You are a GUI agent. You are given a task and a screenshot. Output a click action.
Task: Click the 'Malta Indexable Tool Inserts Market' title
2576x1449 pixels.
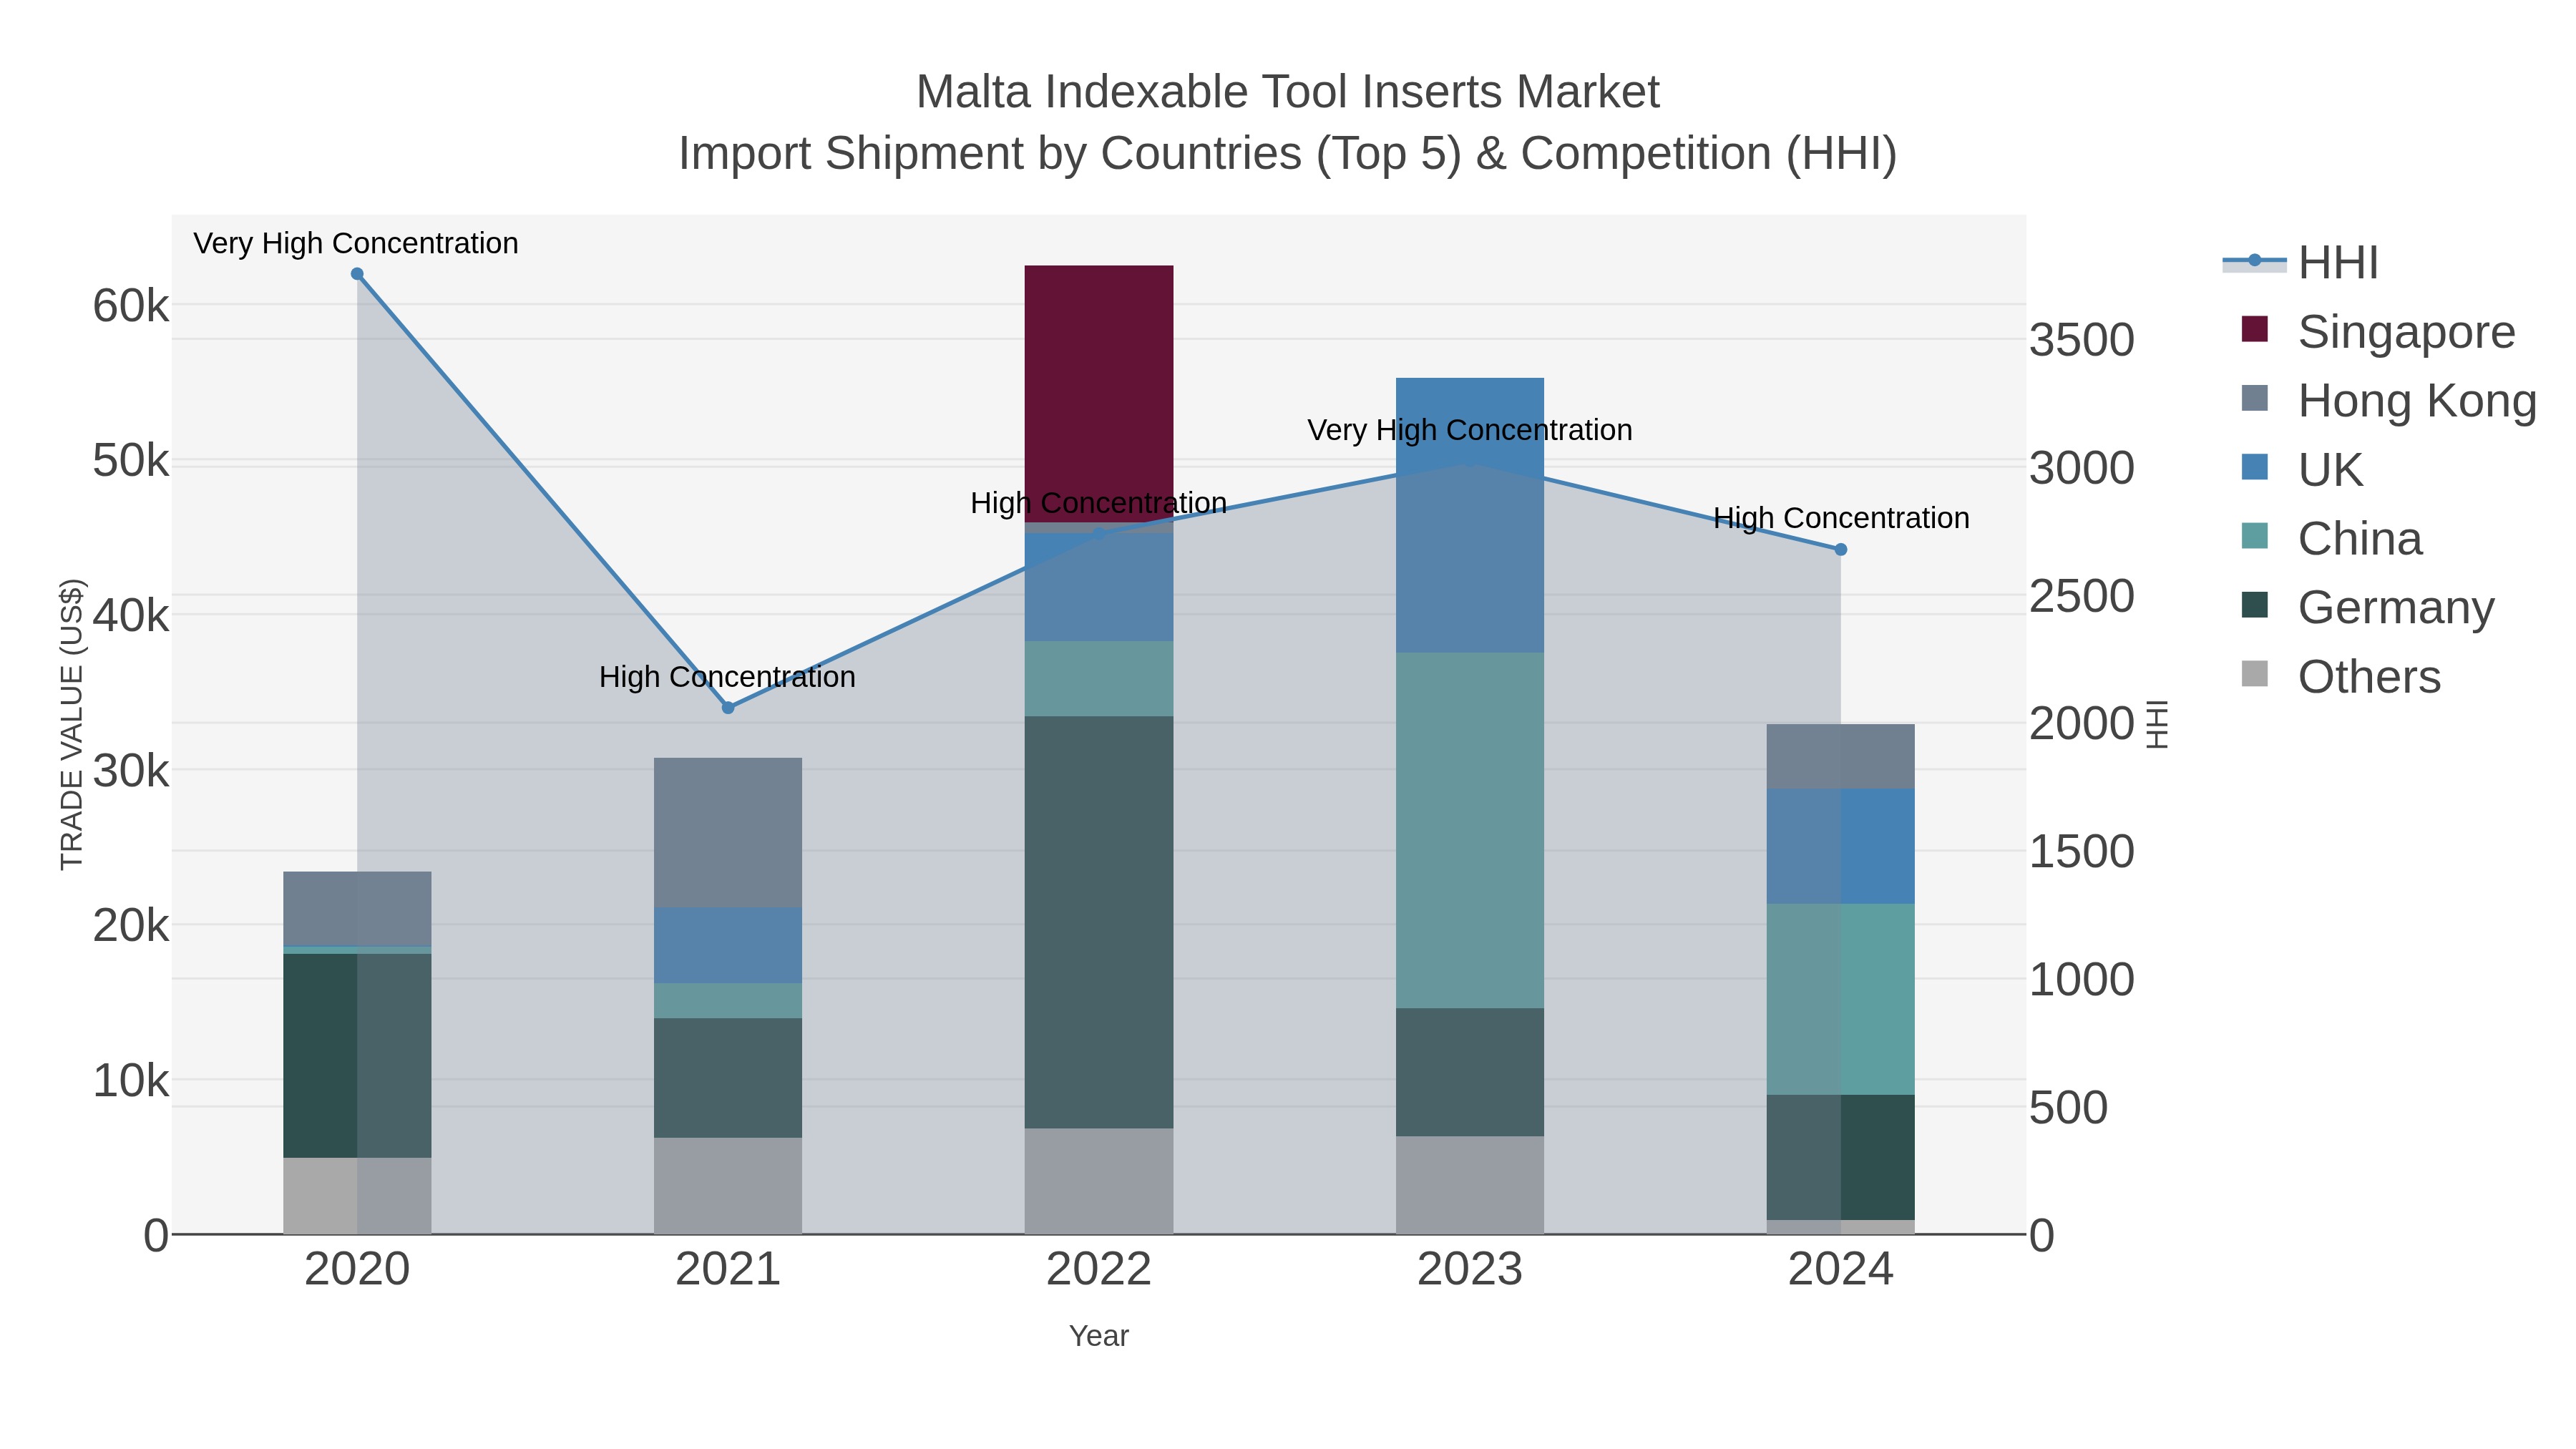point(1288,92)
